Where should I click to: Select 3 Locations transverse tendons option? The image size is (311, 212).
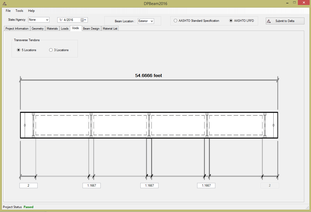[51, 50]
